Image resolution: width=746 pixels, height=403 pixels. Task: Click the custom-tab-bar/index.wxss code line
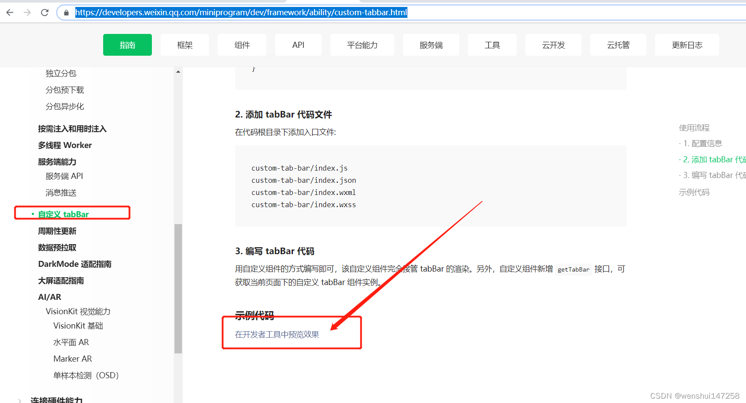click(x=304, y=205)
